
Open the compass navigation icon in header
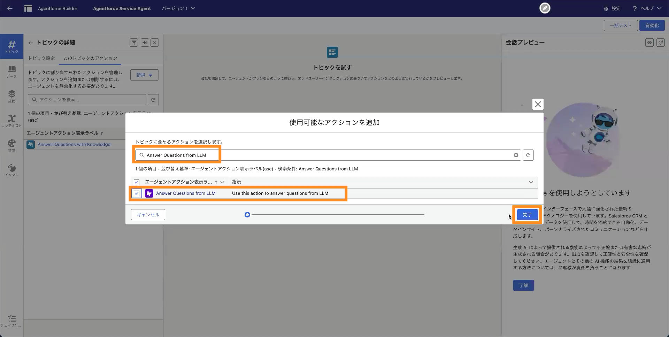tap(545, 8)
